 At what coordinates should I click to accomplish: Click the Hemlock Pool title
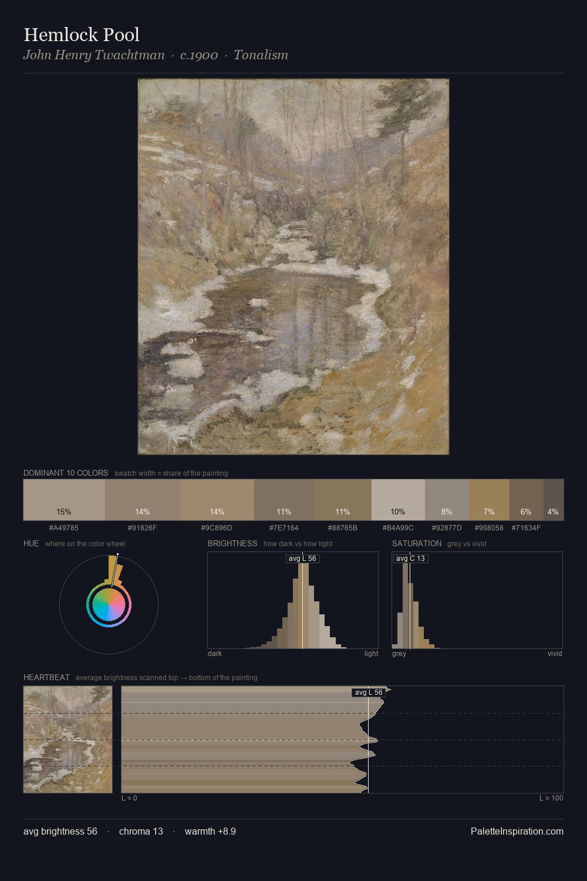coord(82,35)
